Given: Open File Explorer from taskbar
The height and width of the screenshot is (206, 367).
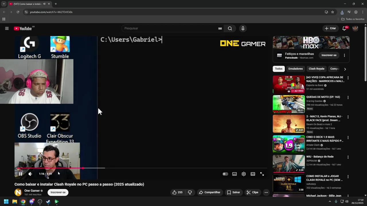Looking at the screenshot, I should [15, 202].
